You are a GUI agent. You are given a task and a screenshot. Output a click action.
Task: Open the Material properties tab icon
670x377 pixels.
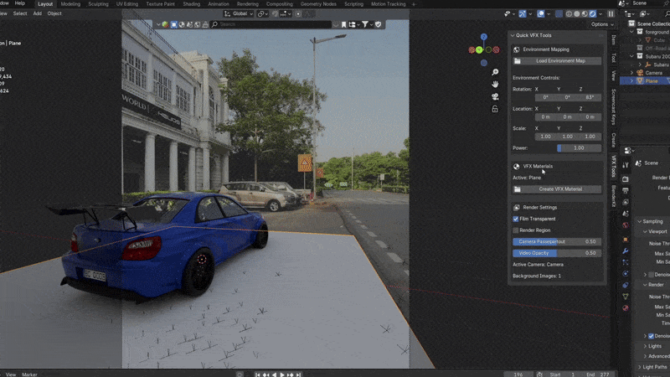click(x=626, y=307)
